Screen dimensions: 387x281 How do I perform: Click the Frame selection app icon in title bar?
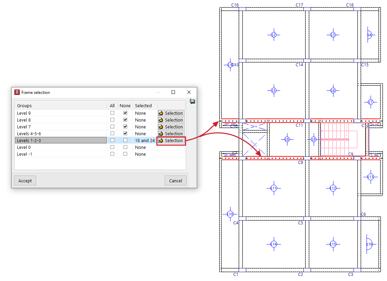pos(17,92)
